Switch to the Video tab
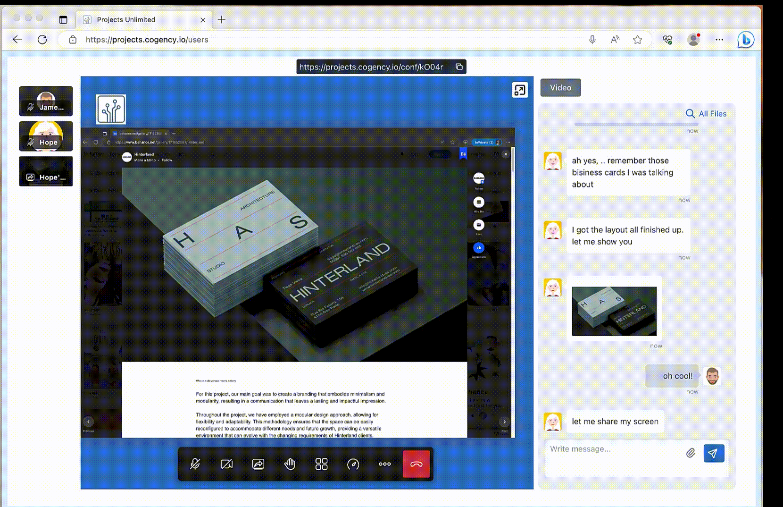 (x=560, y=88)
